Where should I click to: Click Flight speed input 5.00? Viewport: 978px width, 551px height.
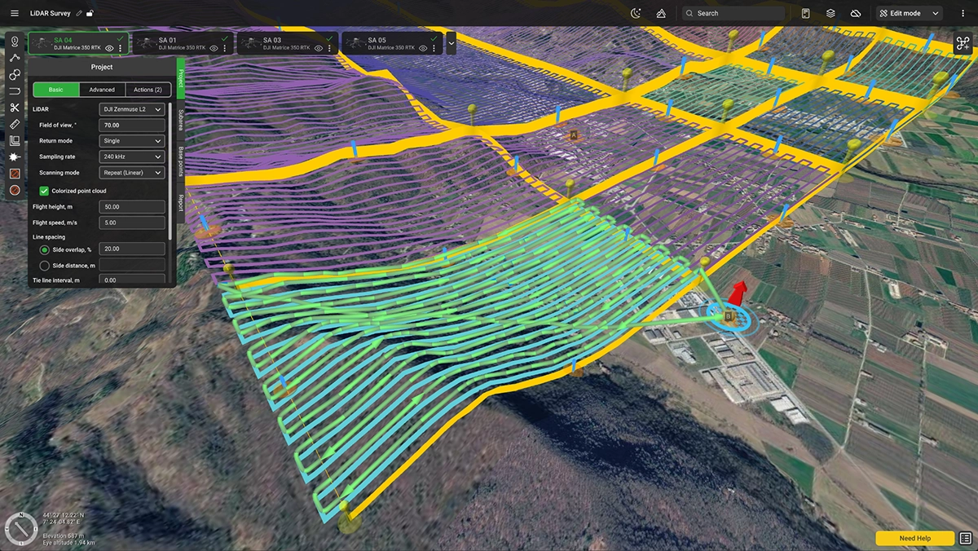(131, 223)
